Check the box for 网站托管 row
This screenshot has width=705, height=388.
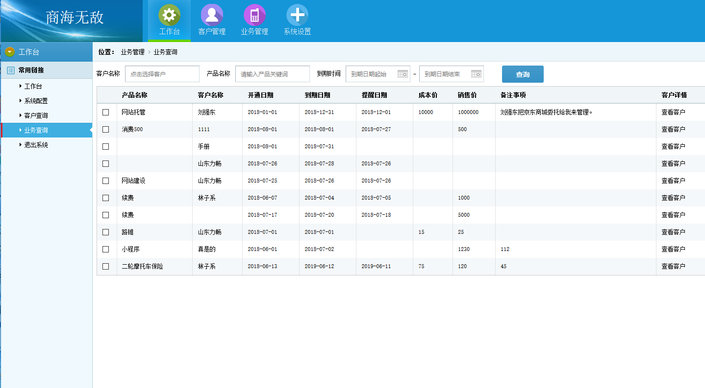pos(105,113)
